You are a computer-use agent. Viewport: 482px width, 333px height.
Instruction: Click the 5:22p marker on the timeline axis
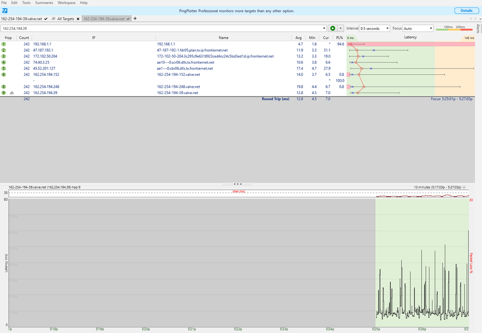238,329
